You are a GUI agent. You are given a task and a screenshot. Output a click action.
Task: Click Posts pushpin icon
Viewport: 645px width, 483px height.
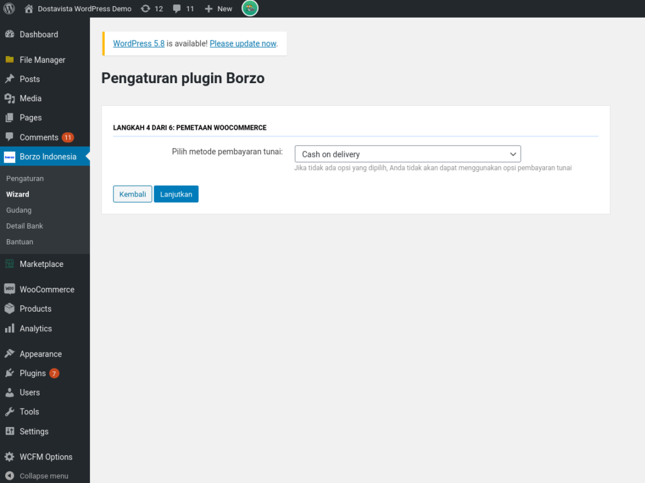(9, 79)
